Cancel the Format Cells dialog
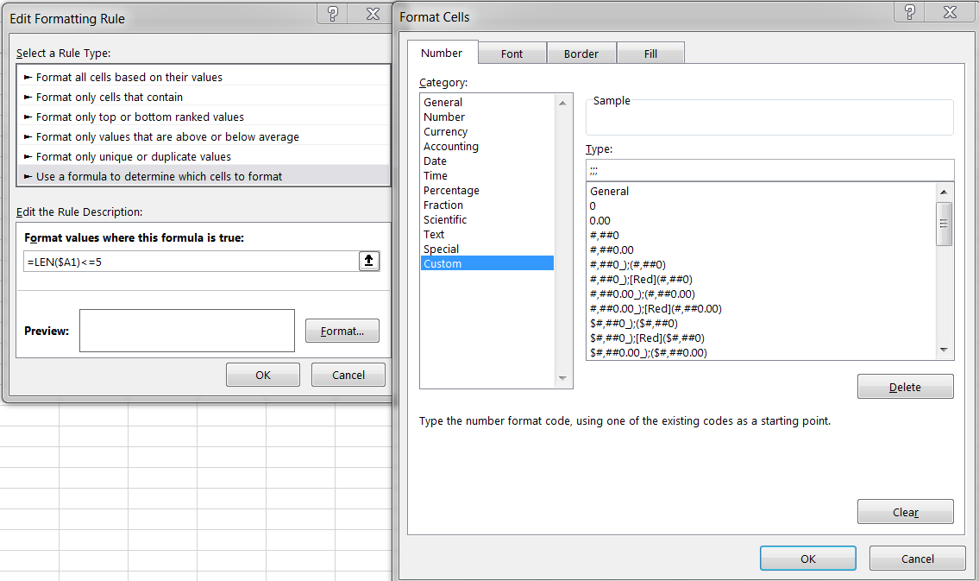979x581 pixels. coord(917,559)
